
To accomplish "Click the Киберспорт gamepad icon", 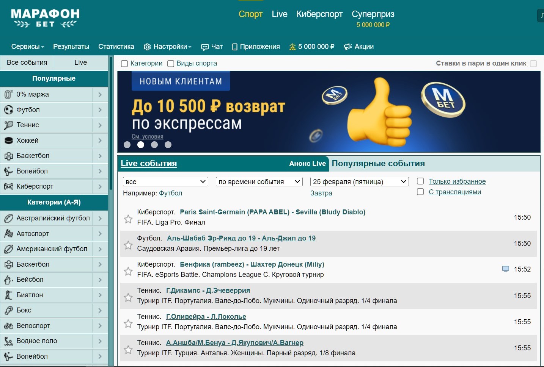I will coord(8,186).
